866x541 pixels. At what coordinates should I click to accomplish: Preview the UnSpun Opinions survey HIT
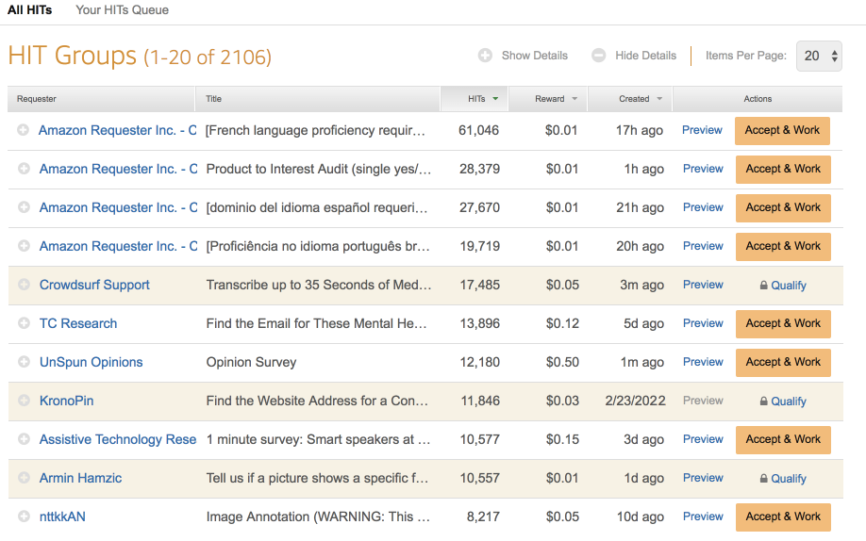click(x=703, y=362)
